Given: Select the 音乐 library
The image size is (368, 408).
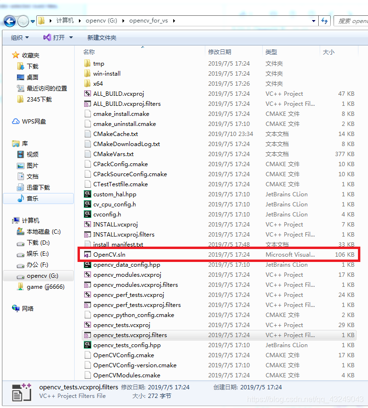Looking at the screenshot, I should pyautogui.click(x=38, y=199).
